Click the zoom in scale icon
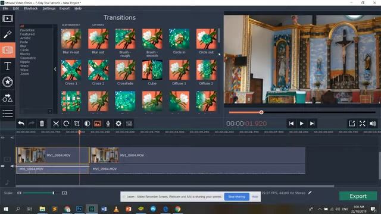This screenshot has width=381, height=214. point(64,193)
